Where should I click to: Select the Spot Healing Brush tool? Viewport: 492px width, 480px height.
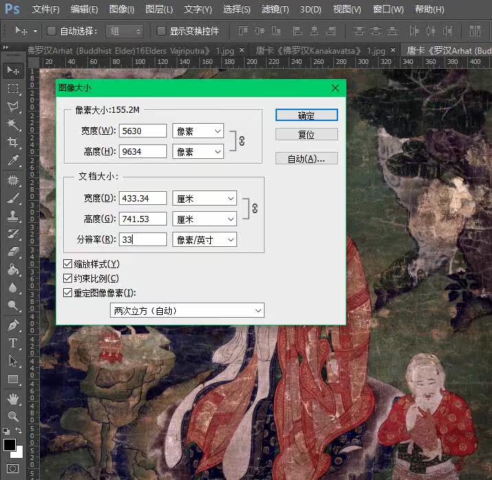click(x=13, y=180)
